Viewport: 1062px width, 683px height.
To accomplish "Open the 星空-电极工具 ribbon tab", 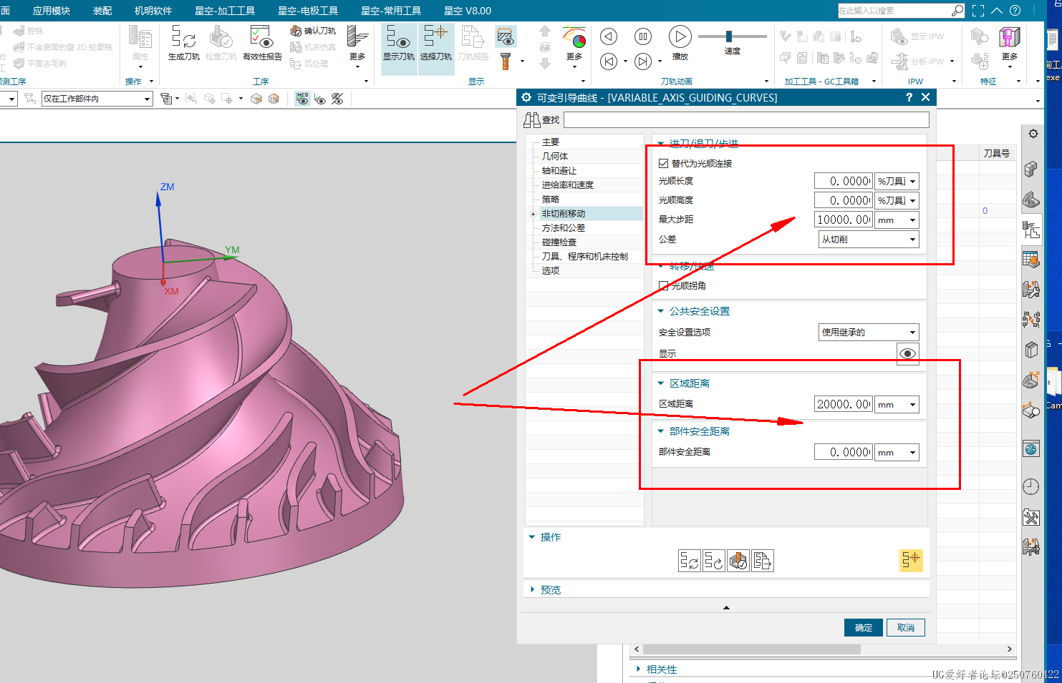I will pyautogui.click(x=308, y=11).
